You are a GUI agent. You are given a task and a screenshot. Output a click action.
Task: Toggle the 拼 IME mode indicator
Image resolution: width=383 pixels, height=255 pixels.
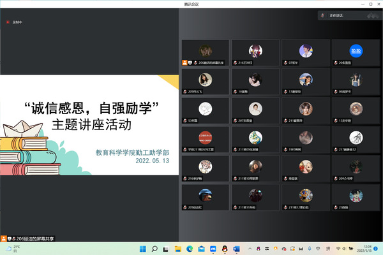(x=328, y=248)
